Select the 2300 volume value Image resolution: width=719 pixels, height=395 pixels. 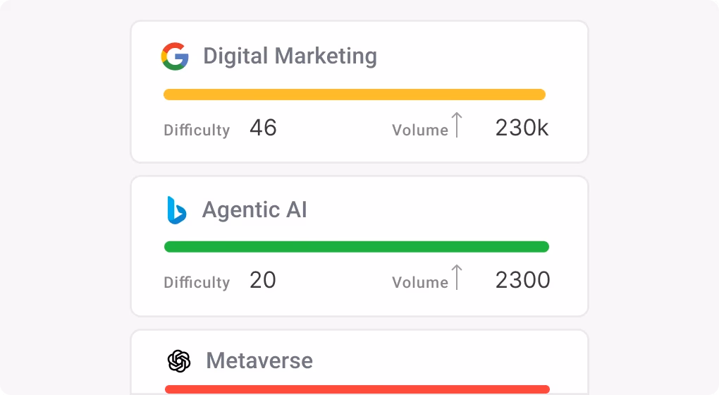tap(522, 280)
